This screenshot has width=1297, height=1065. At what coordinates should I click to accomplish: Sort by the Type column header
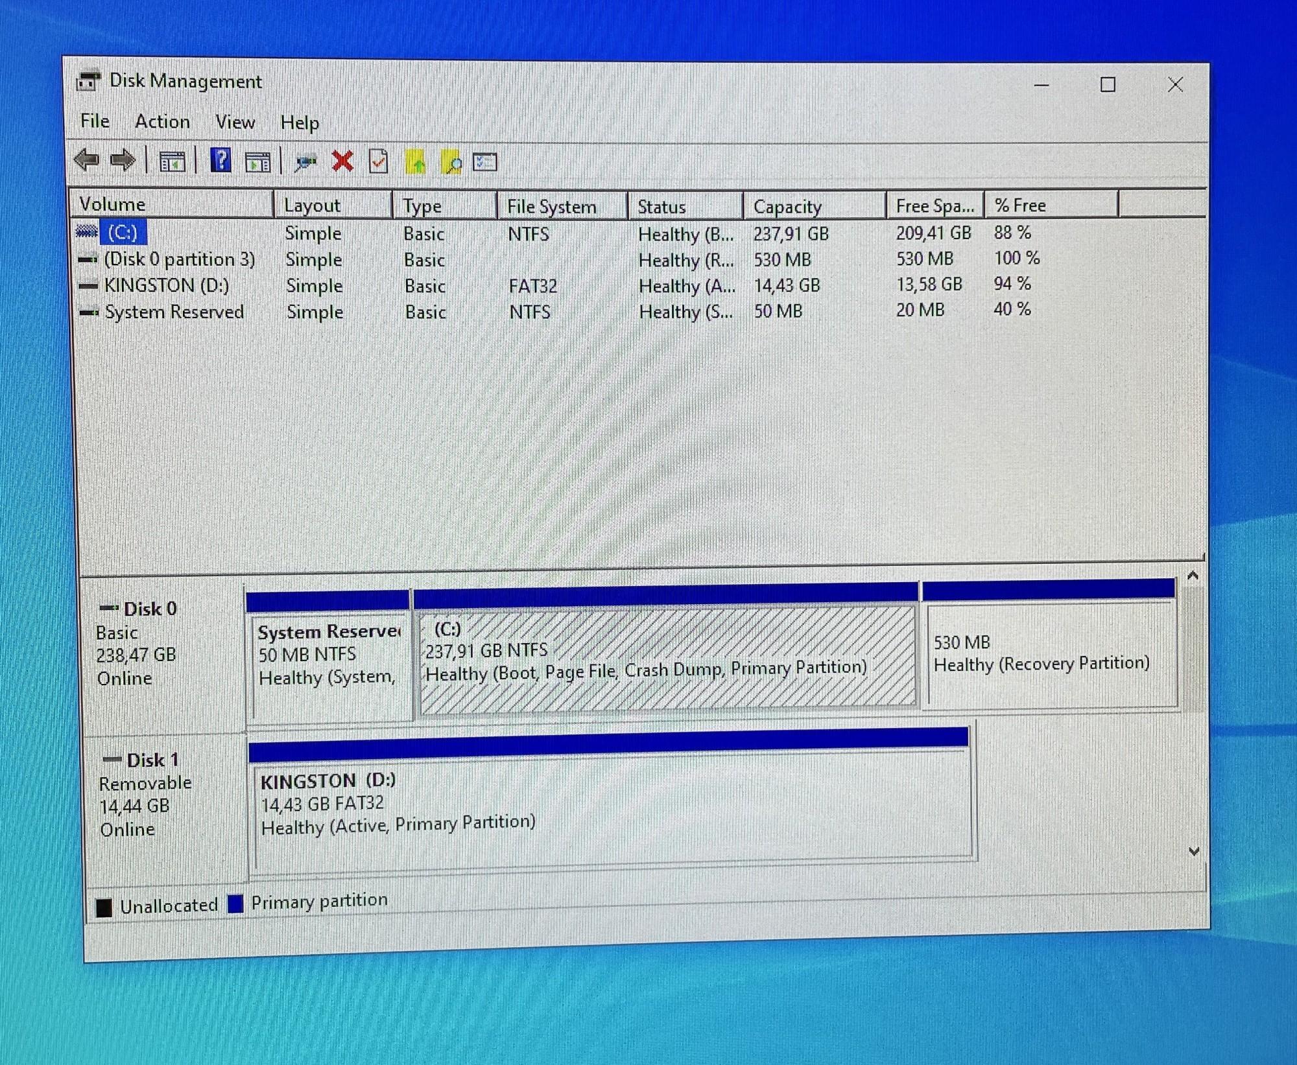click(445, 205)
